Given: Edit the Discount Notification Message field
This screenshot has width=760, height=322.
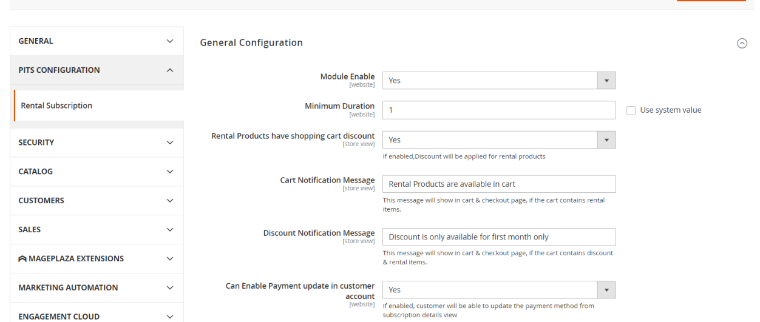Looking at the screenshot, I should point(498,237).
